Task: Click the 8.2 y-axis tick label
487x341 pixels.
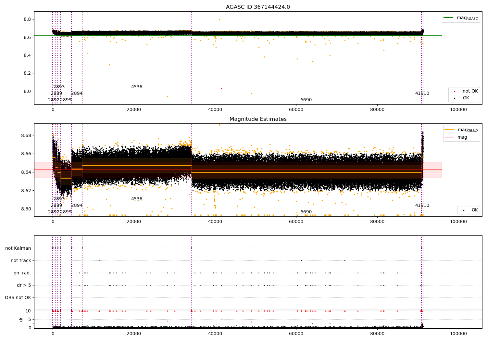Action: click(x=27, y=73)
